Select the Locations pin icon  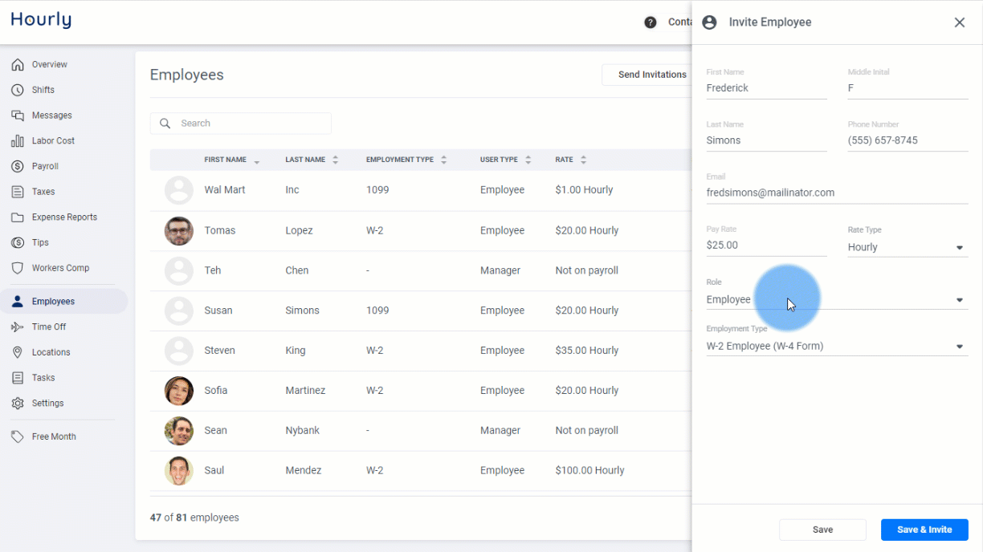pyautogui.click(x=17, y=352)
